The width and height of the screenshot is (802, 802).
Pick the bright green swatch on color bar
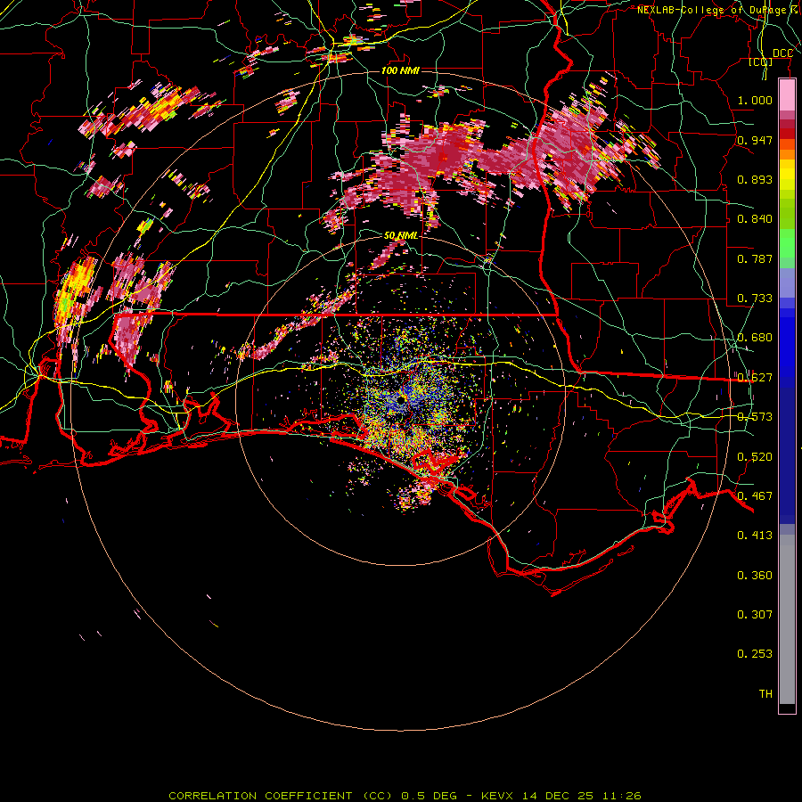[787, 243]
